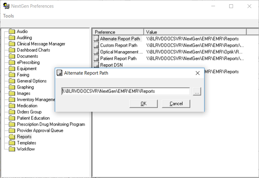Click the Patient Education folder icon
Viewport: 259px width, 178px height.
(12, 118)
